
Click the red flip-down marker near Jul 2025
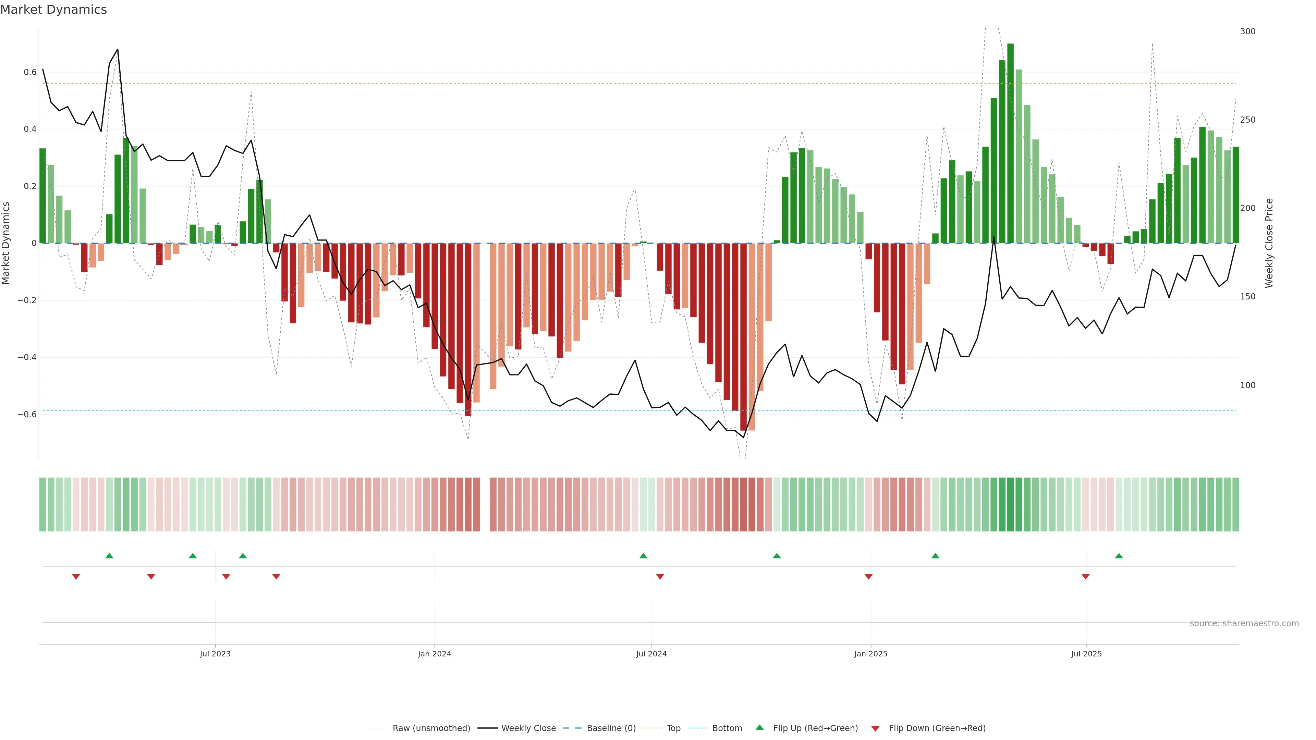1086,577
